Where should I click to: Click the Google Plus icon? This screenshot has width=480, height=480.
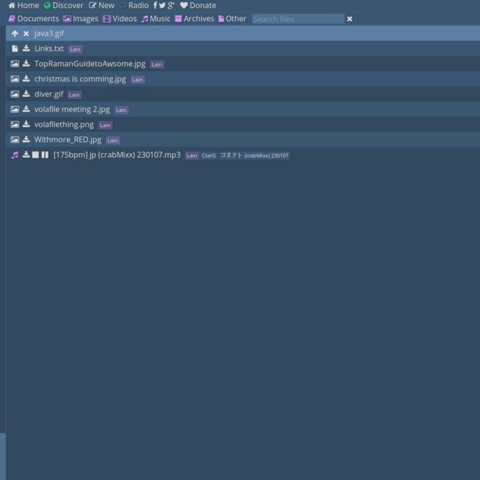171,5
